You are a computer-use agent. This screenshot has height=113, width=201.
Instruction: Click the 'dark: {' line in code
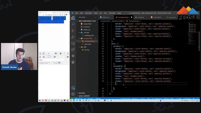point(115,44)
